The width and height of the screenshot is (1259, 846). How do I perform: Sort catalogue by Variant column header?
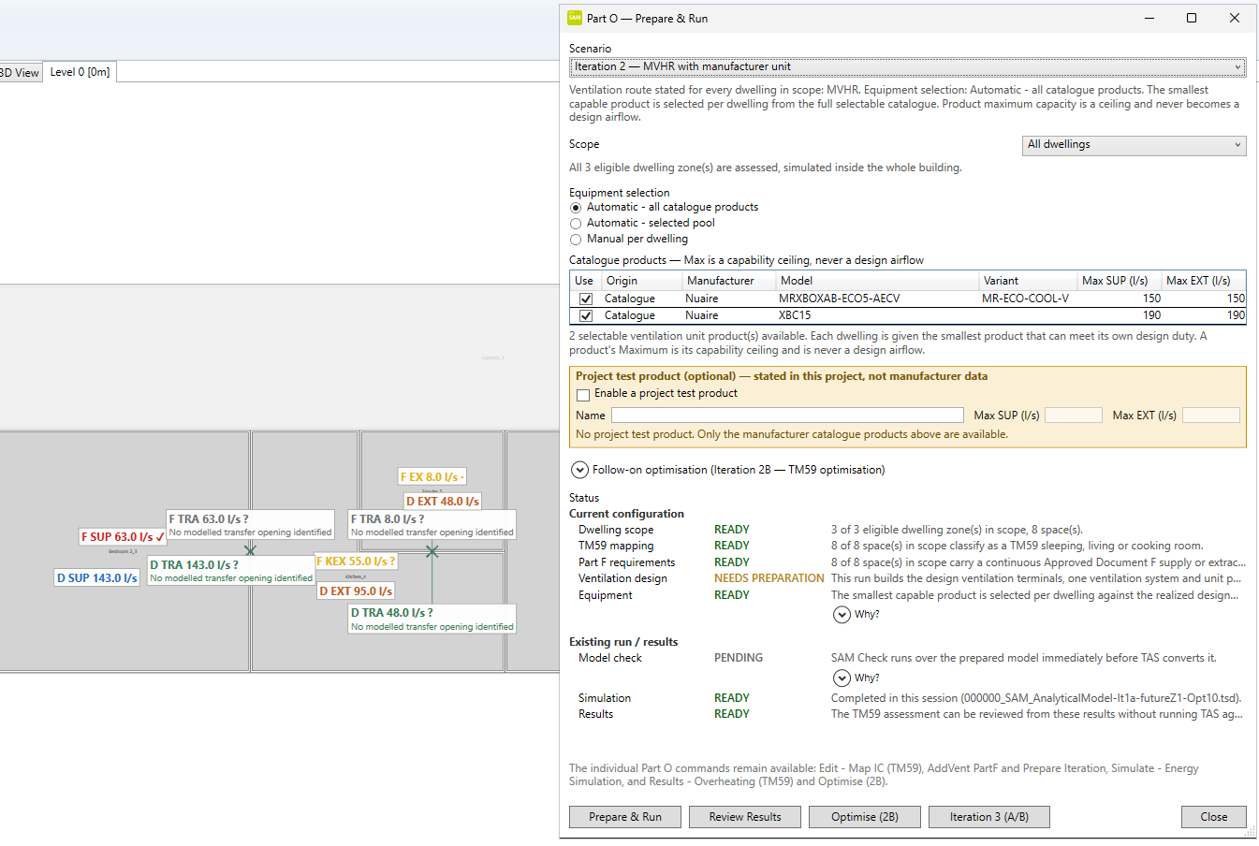pos(1028,281)
